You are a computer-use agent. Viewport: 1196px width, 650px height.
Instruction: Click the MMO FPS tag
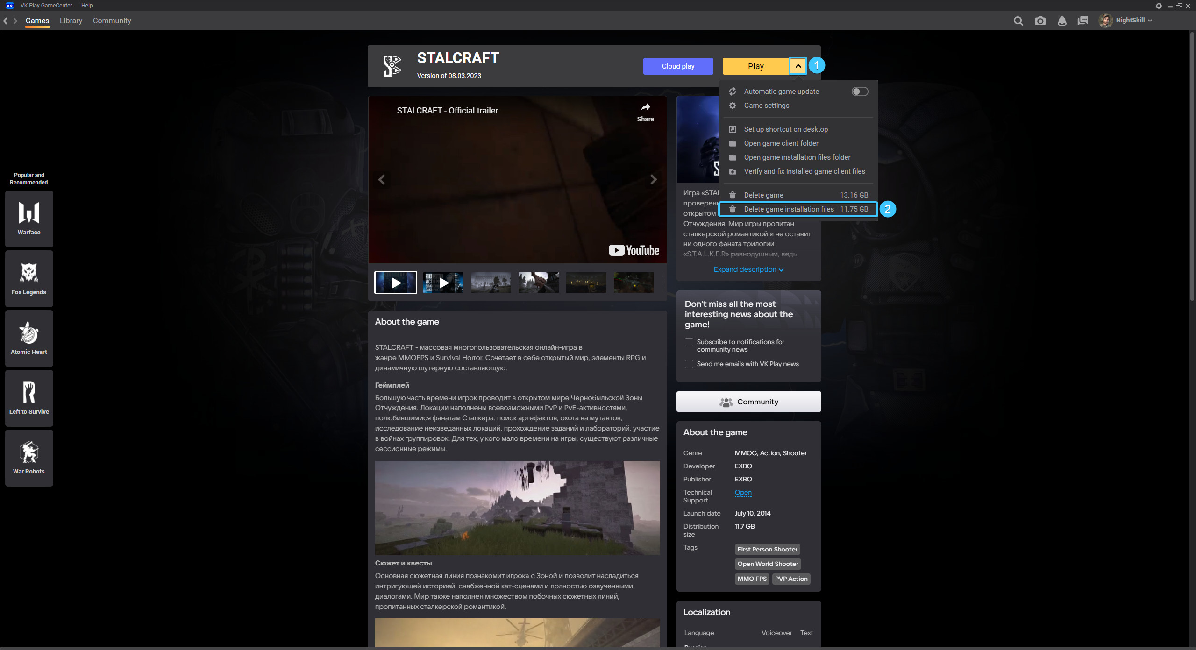tap(752, 579)
